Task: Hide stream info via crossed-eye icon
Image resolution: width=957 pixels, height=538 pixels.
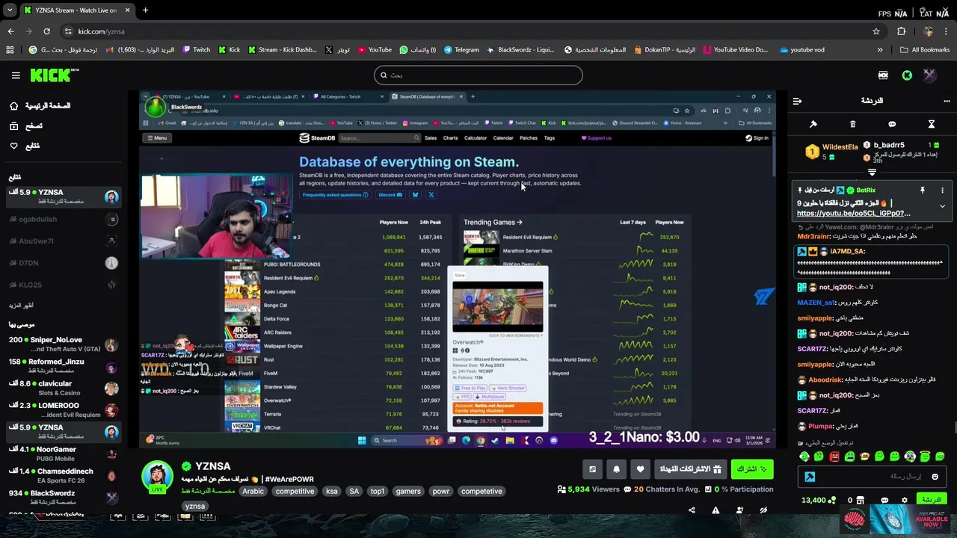Action: click(x=763, y=510)
